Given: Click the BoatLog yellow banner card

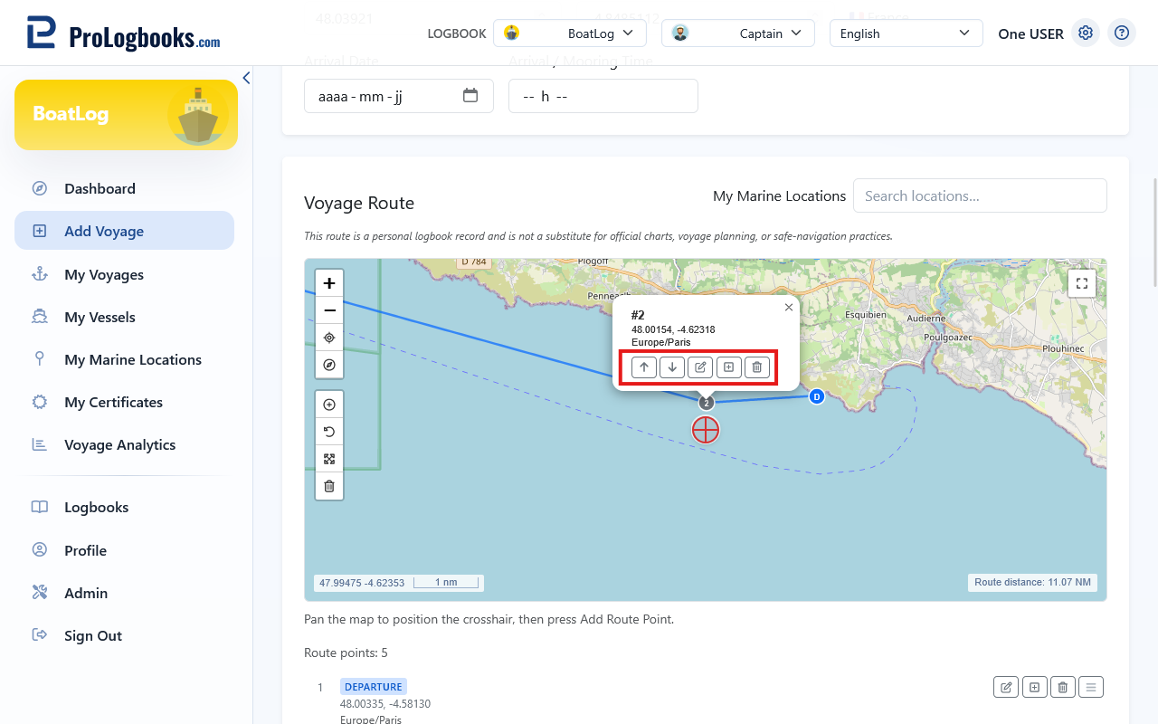Looking at the screenshot, I should pyautogui.click(x=126, y=115).
